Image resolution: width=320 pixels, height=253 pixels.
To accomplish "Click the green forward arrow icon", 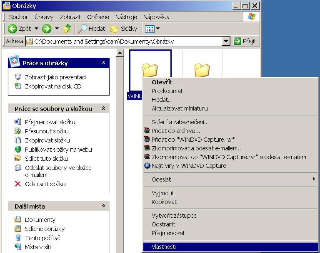I will click(47, 29).
